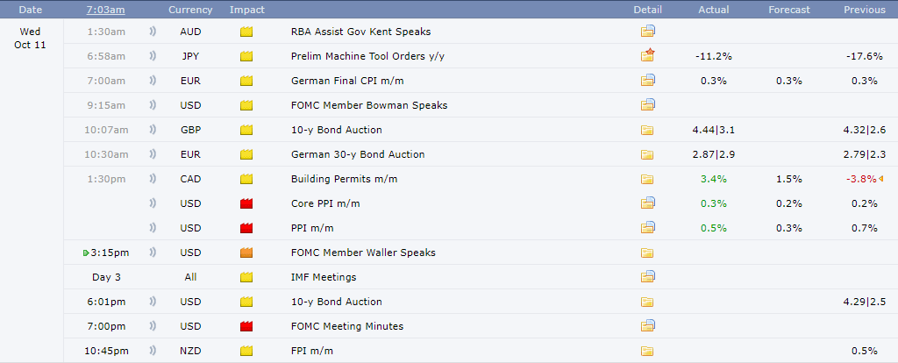Open starred detail icon for Prelim Machine Tool Orders
Screen dimensions: 898x363
647,56
